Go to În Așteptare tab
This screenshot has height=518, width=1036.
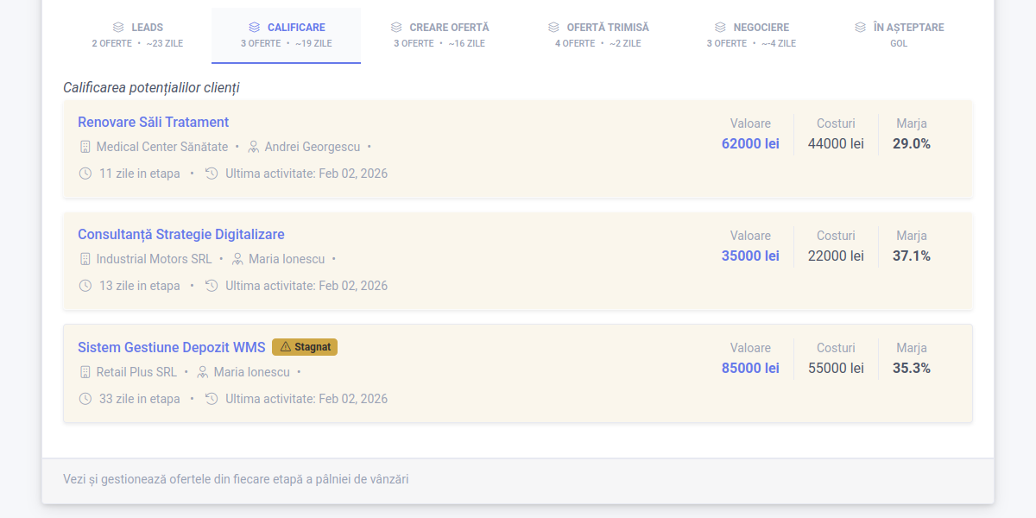tap(899, 35)
